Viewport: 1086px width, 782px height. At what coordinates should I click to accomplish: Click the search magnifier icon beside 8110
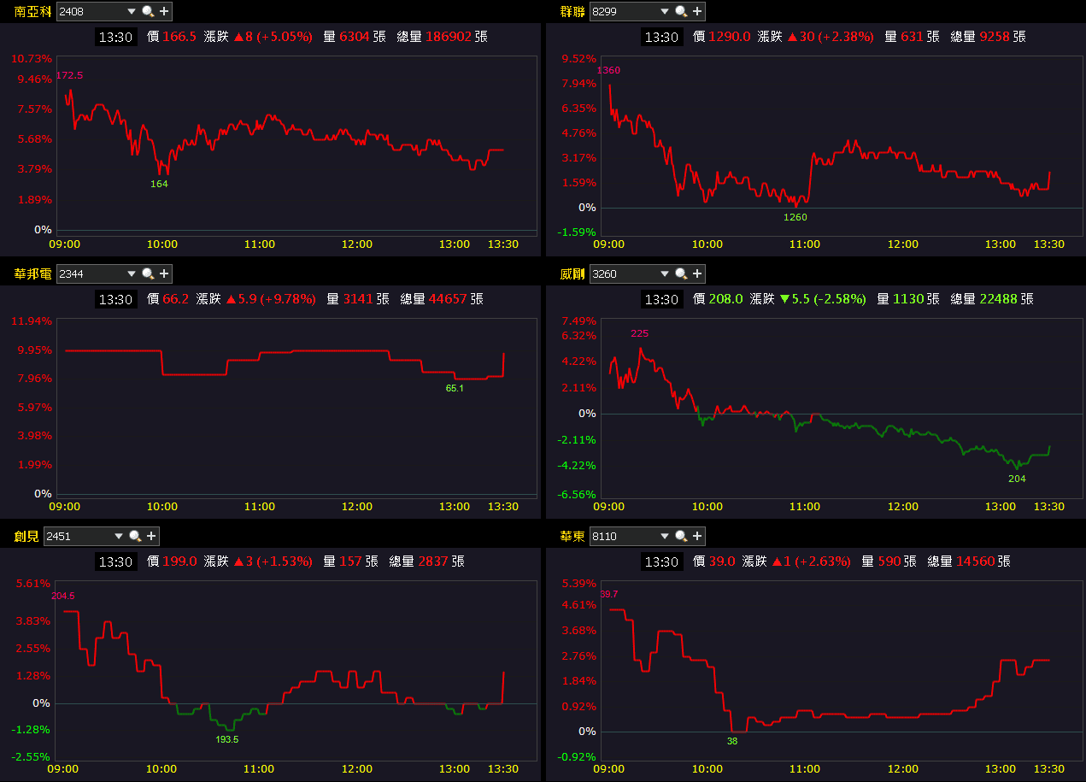681,537
